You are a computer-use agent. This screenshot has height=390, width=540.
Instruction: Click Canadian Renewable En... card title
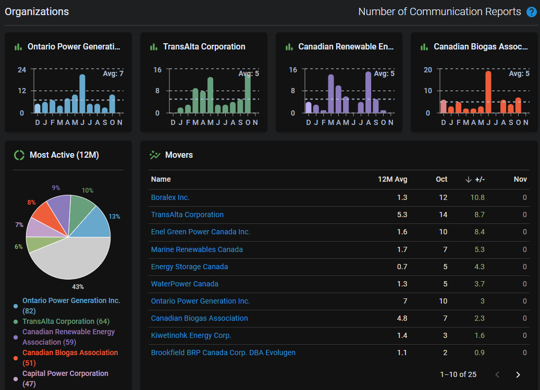point(346,46)
